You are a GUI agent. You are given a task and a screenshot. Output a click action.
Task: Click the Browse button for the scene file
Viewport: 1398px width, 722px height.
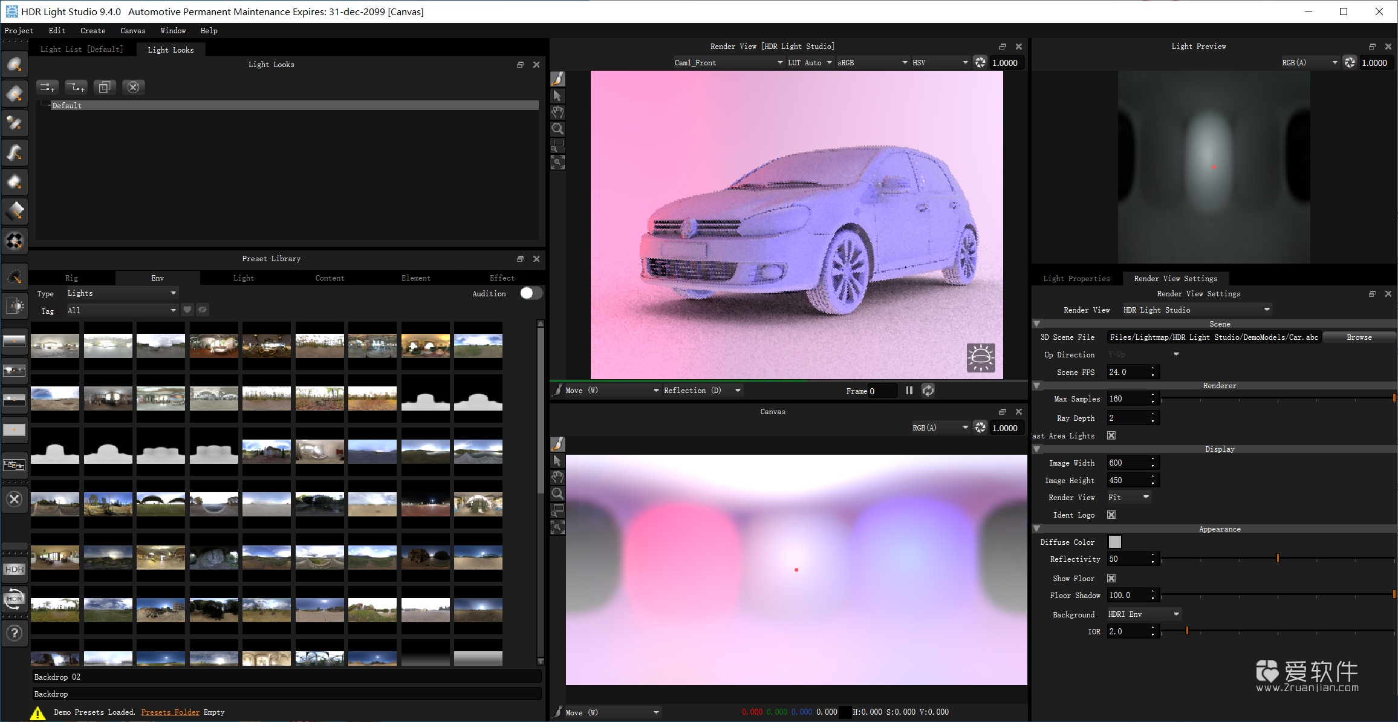click(x=1359, y=337)
